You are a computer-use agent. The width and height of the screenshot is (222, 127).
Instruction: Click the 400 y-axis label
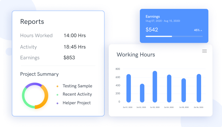pyautogui.click(x=118, y=85)
